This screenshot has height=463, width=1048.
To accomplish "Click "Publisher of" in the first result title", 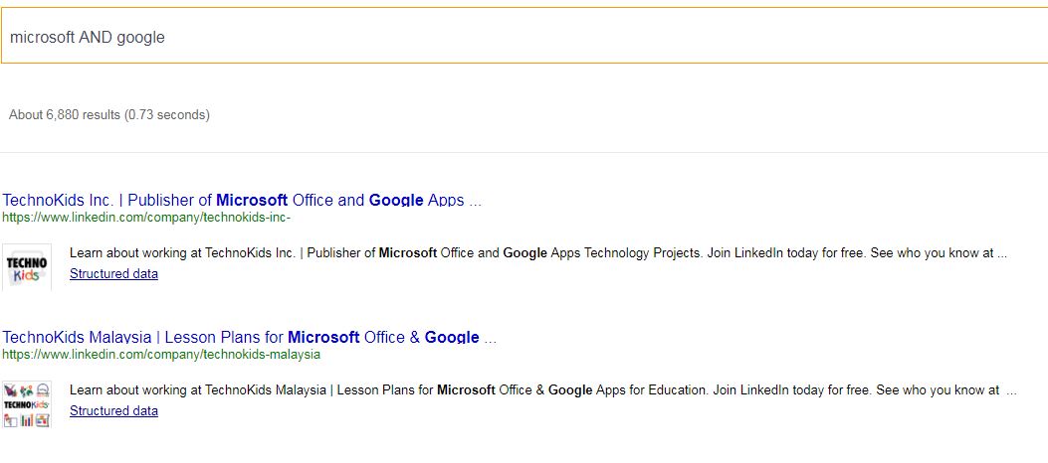I will click(x=170, y=200).
